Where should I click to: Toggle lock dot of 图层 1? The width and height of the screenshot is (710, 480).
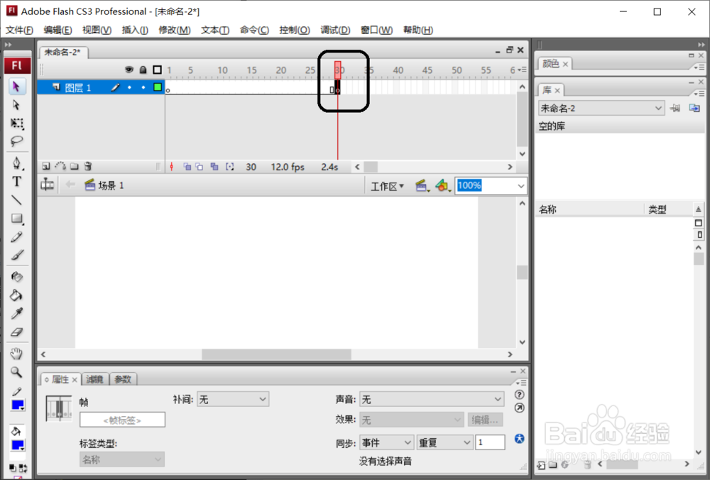143,87
